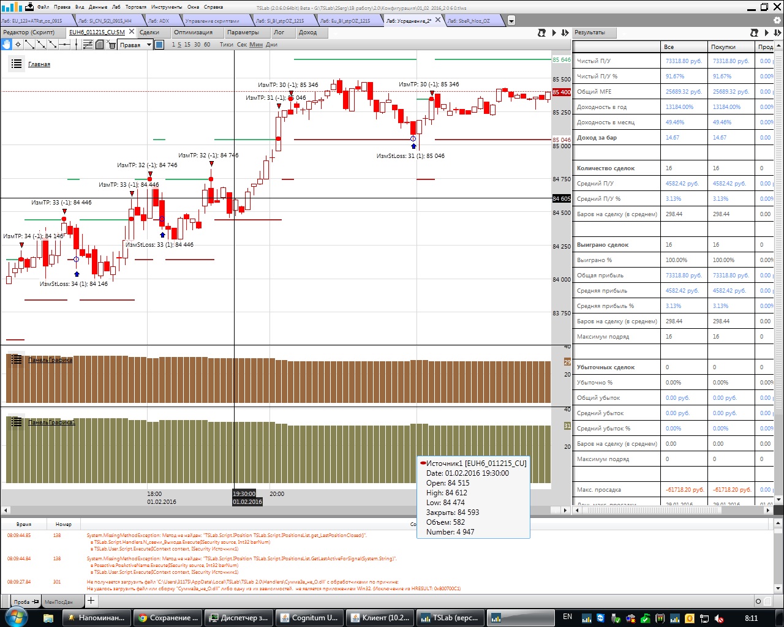
Task: Click the Главная pane link
Action: (x=39, y=64)
